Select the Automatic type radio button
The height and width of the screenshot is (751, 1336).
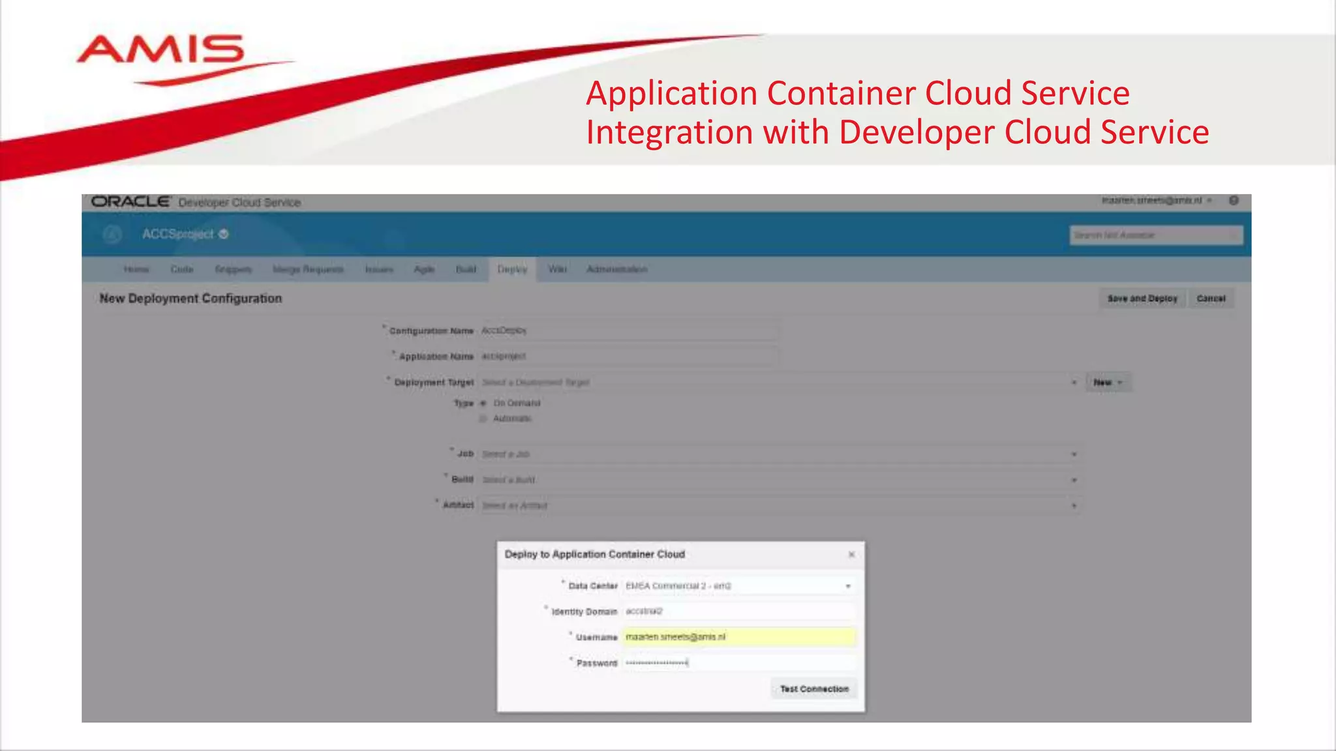[x=483, y=419]
